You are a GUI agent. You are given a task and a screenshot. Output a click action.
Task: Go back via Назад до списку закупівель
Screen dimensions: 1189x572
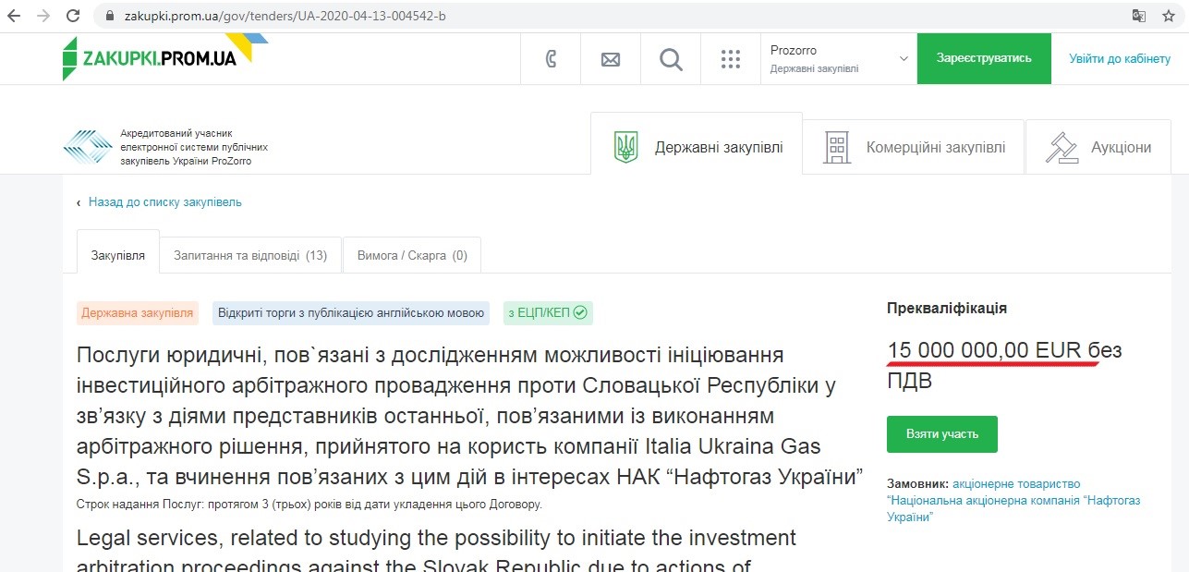(164, 201)
